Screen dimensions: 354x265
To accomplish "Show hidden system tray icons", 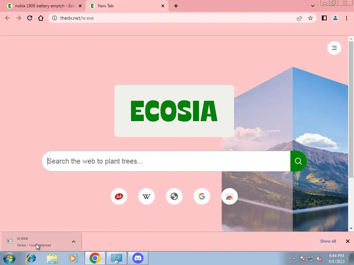I will [x=294, y=258].
